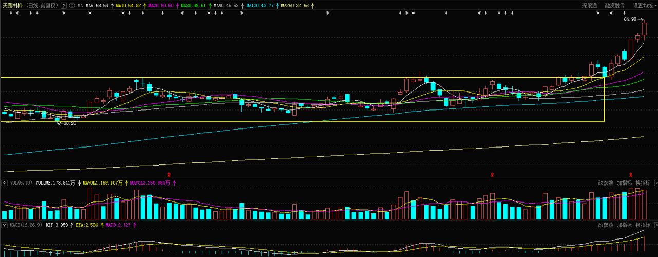The image size is (658, 257).
Task: Click the last candlestick near the 64.98 high
Action: (x=644, y=29)
